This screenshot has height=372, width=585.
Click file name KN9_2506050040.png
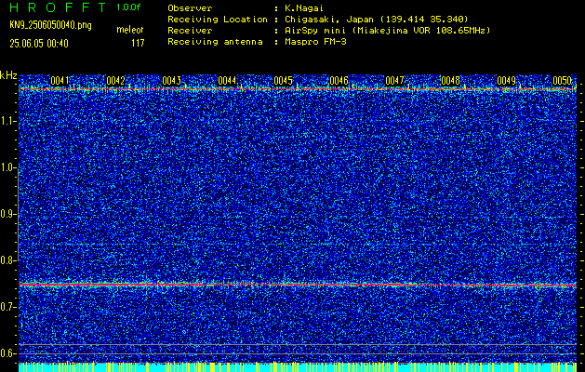point(50,25)
